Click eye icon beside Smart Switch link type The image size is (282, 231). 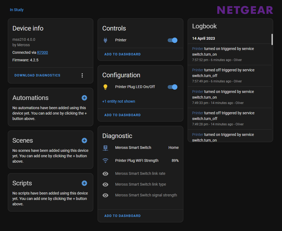pos(105,185)
